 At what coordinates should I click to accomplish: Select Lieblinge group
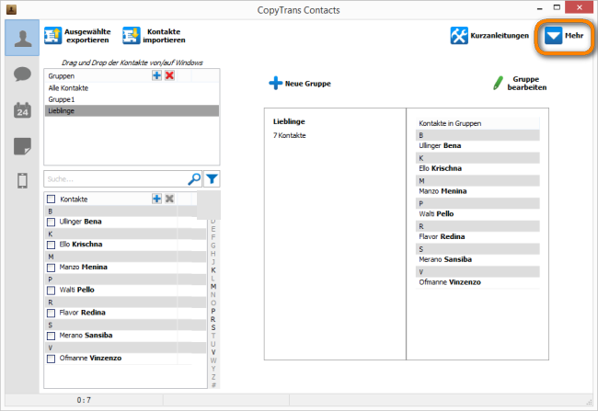(132, 111)
